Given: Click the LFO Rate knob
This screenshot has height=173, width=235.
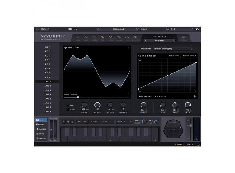Looking at the screenshot, I should click(84, 105).
